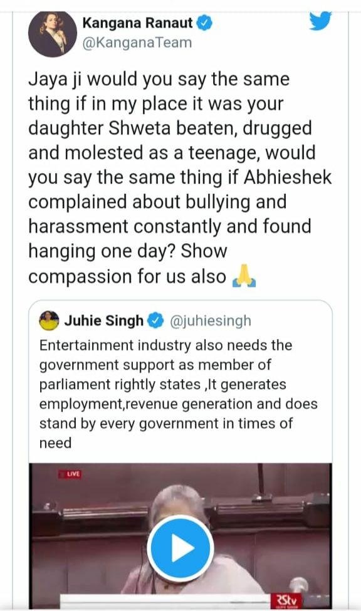The height and width of the screenshot is (611, 361).
Task: Open Juhie Singh's profile avatar
Action: click(x=50, y=320)
